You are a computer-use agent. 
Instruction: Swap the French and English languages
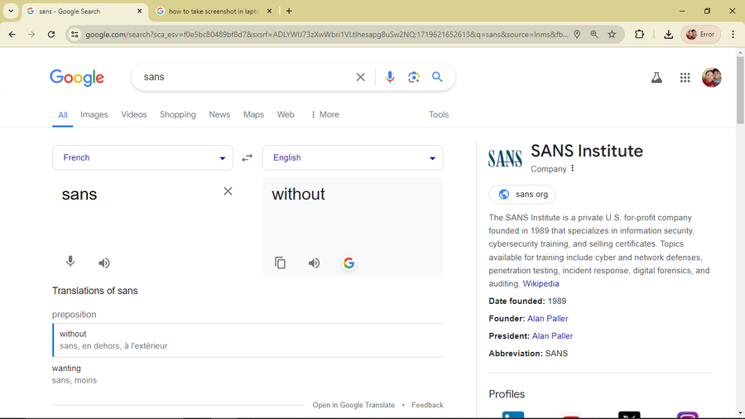pyautogui.click(x=247, y=157)
